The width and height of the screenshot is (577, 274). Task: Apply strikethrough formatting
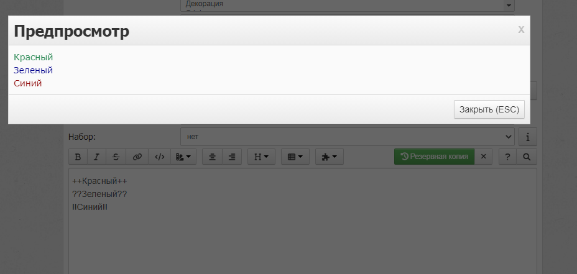point(116,157)
